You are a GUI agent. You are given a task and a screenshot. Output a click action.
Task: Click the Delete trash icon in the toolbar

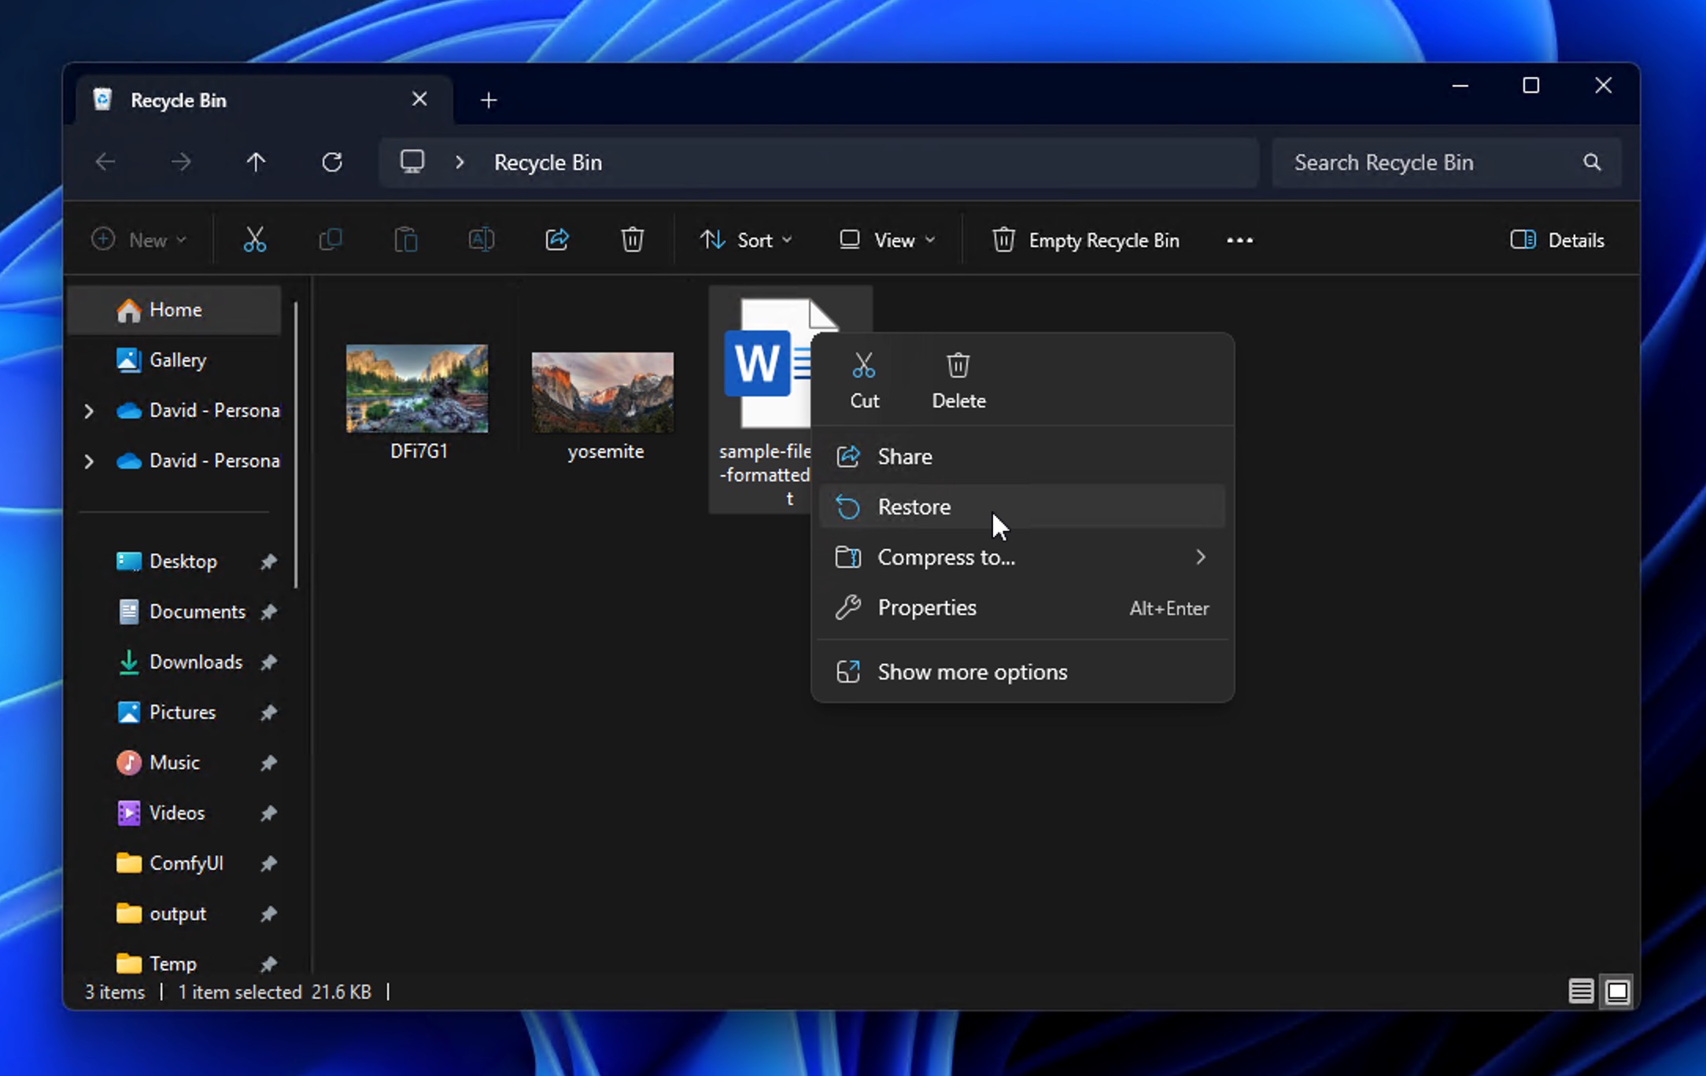pyautogui.click(x=632, y=240)
